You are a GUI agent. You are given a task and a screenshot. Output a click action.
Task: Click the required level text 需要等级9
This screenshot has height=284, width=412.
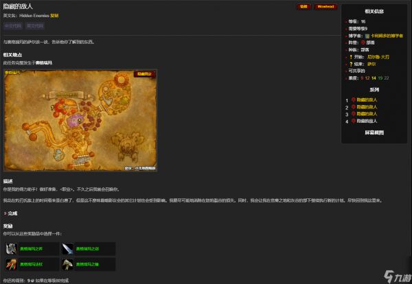tap(358, 29)
